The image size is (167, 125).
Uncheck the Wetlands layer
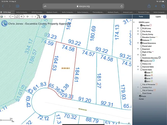(x=141, y=40)
